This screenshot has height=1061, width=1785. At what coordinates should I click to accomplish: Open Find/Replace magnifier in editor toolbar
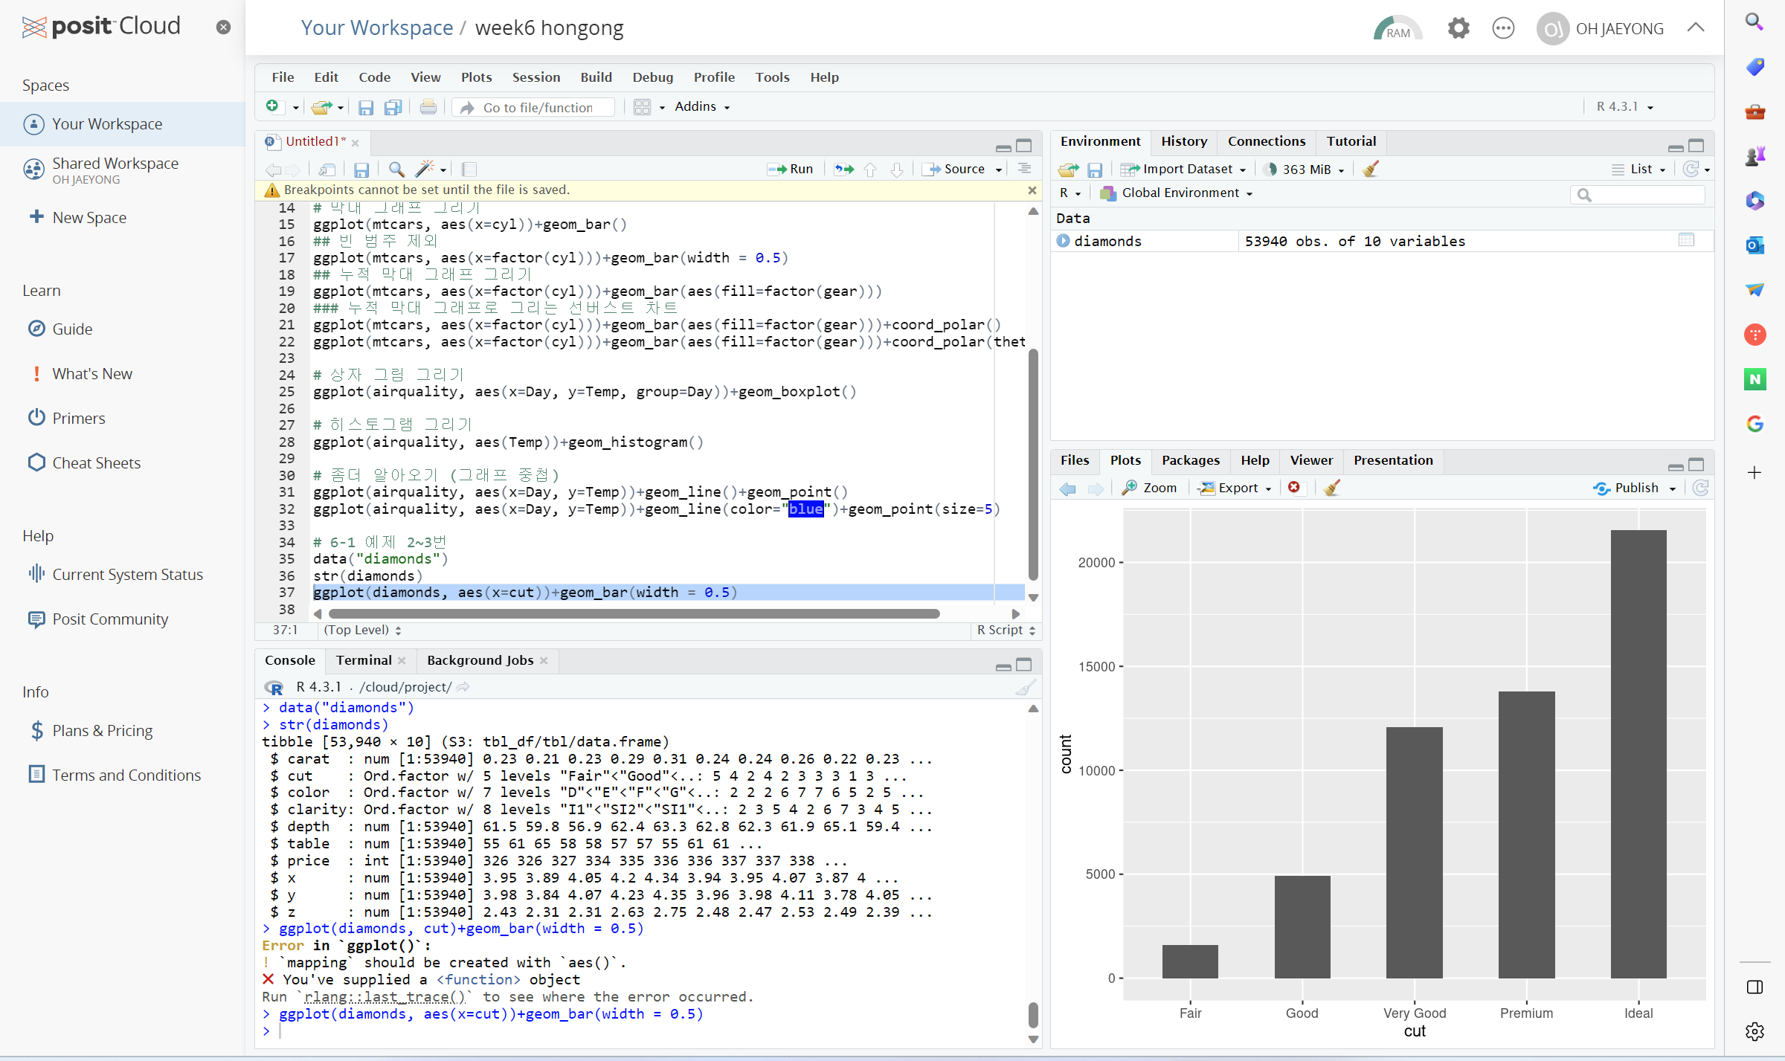[x=396, y=169]
